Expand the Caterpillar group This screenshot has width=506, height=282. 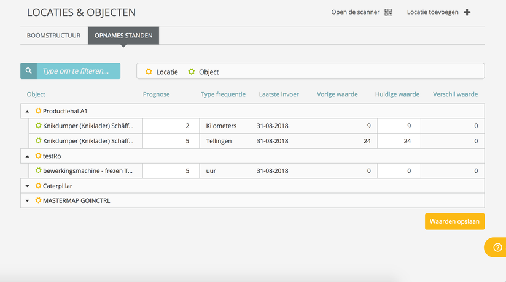[28, 186]
